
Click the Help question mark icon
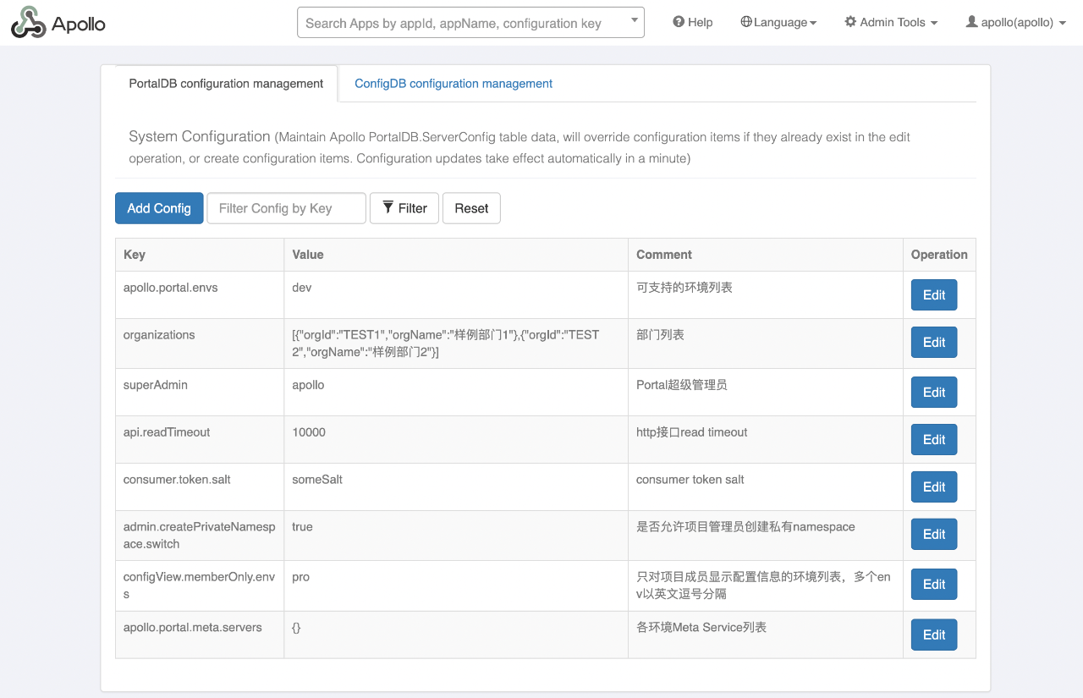click(679, 22)
